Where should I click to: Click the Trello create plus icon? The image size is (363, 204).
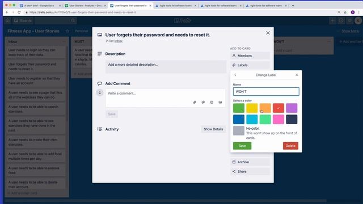tap(333, 20)
